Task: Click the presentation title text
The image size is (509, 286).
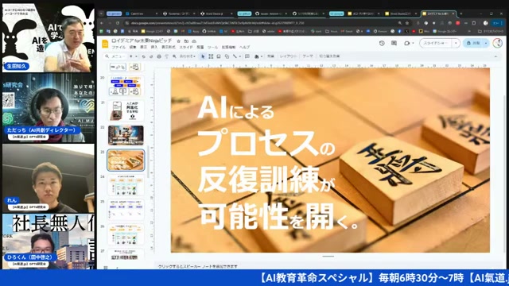Action: coord(142,41)
